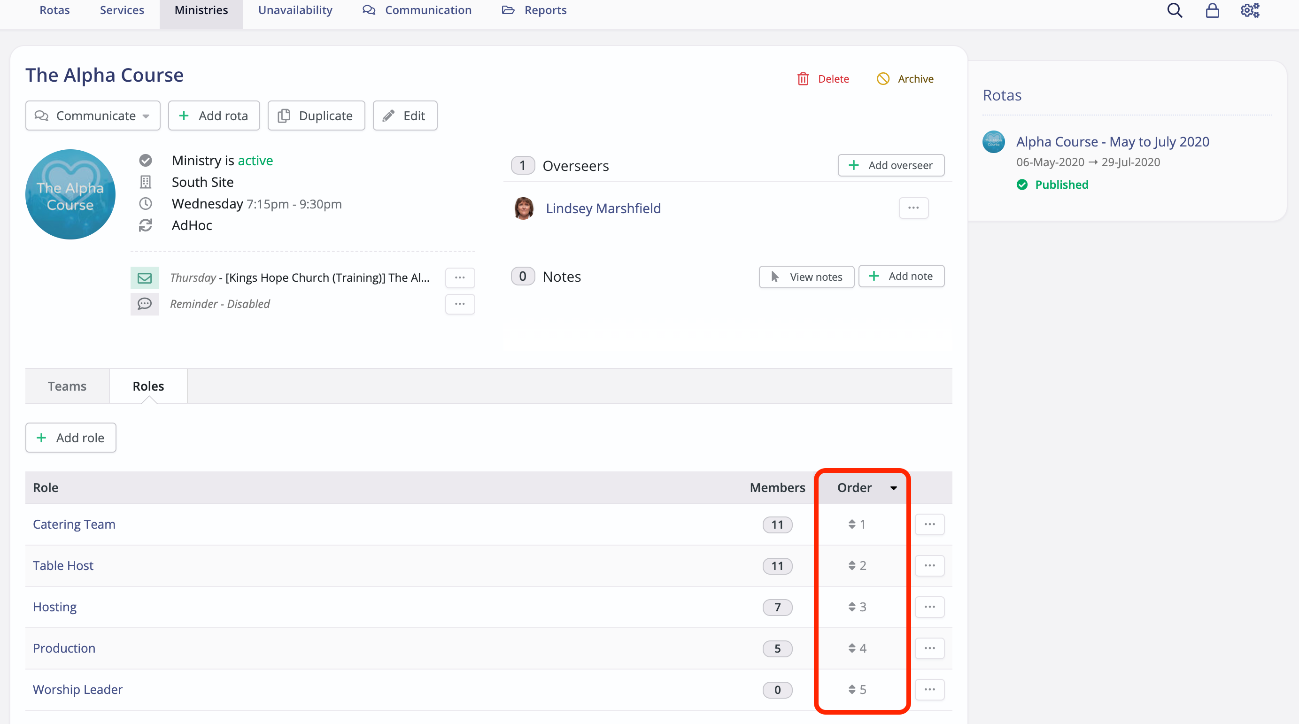The width and height of the screenshot is (1299, 724).
Task: Open options menu for Lindsey Marshfield
Action: coord(913,208)
